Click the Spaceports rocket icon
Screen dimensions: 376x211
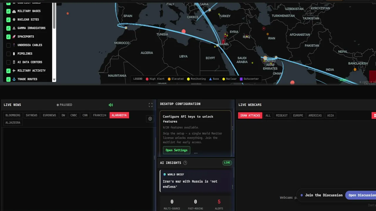click(x=14, y=37)
